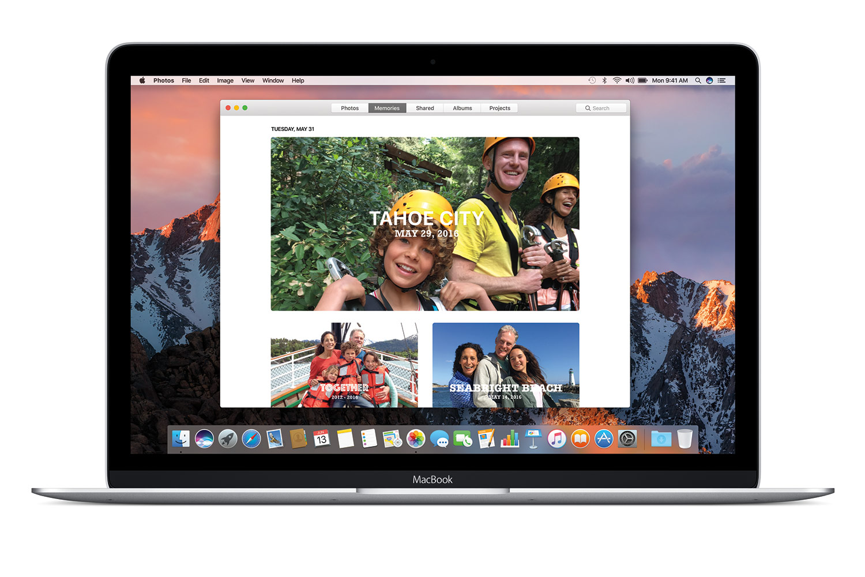Open Maps icon in dock
Viewport: 865px width, 577px height.
(x=392, y=439)
